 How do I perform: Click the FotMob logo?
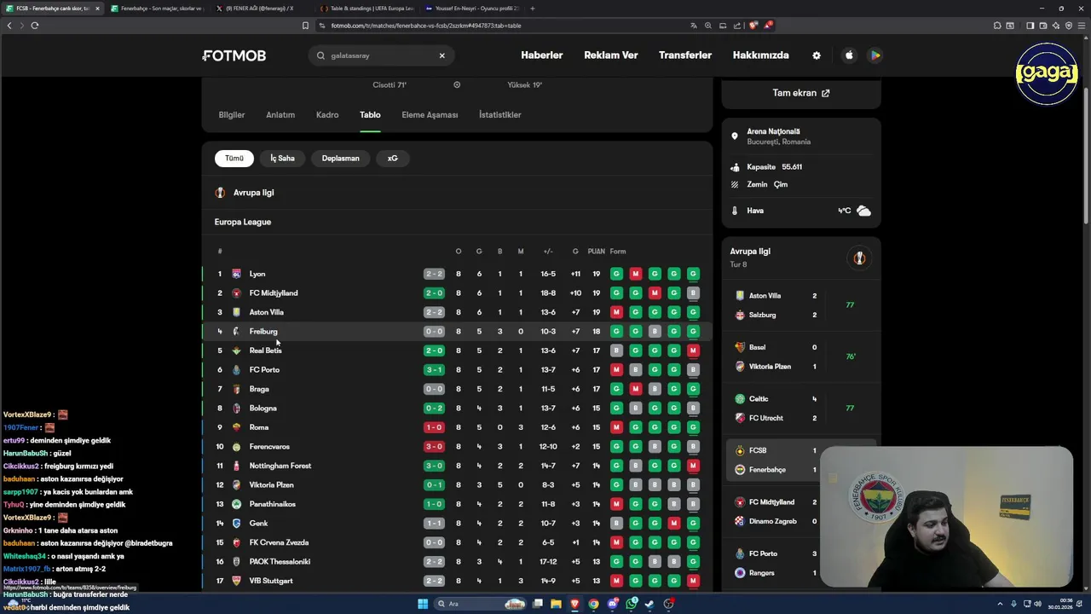point(234,55)
